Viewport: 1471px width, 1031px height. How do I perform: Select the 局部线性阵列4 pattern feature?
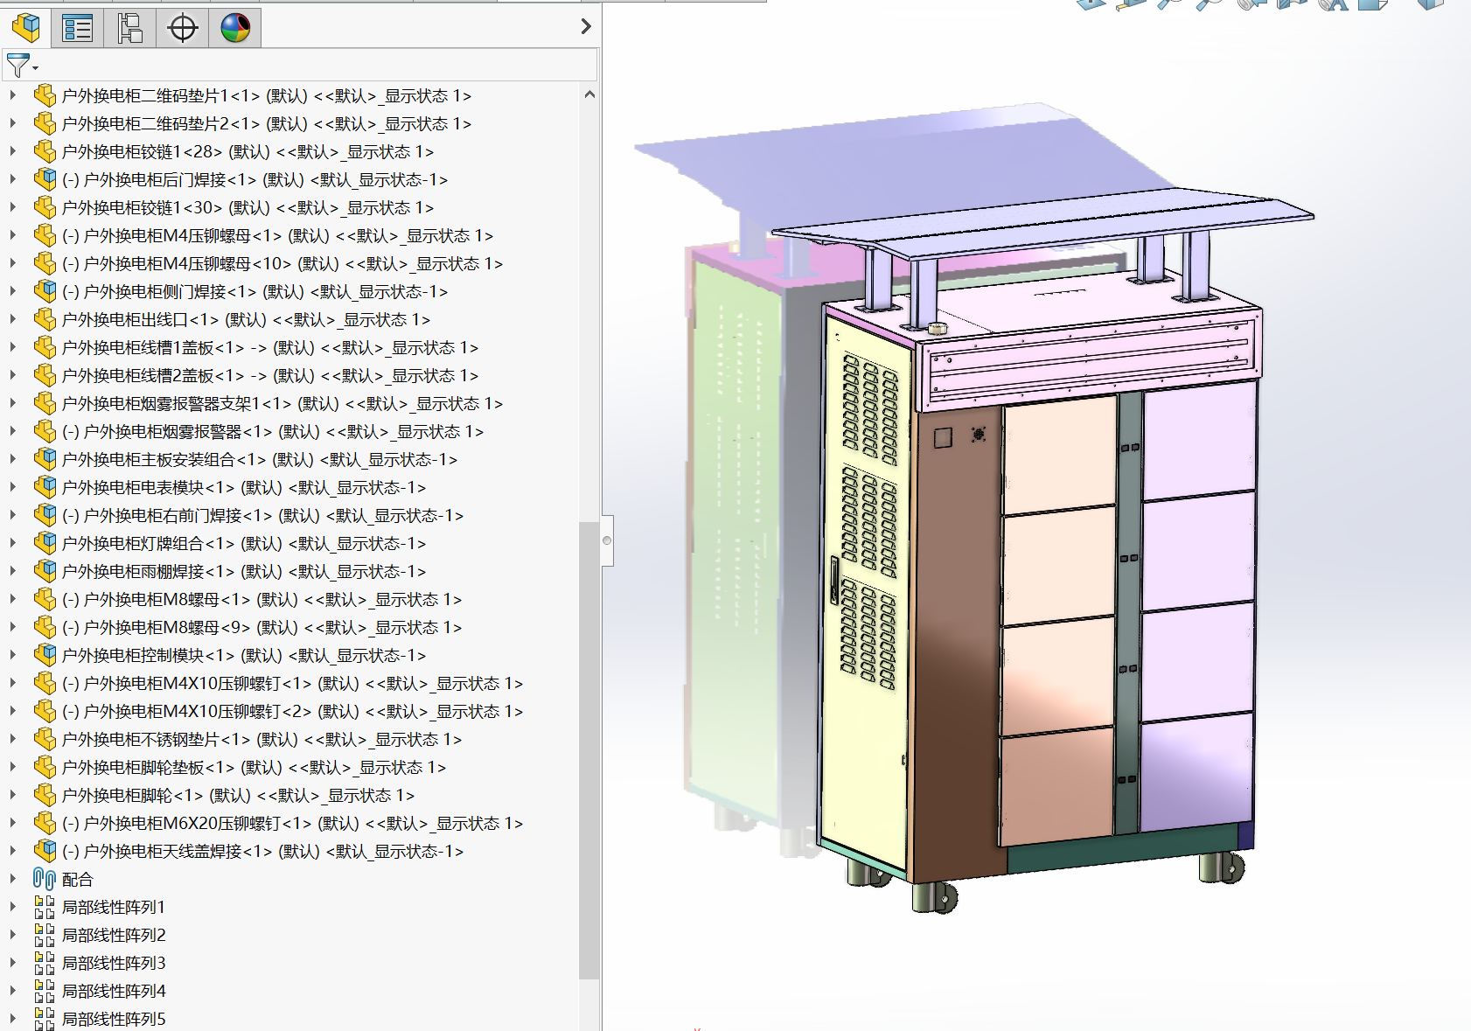[x=114, y=991]
